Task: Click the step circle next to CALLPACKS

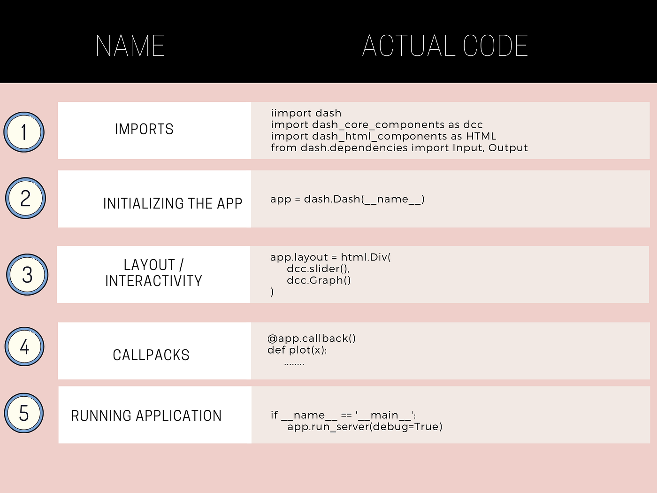Action: tap(24, 347)
